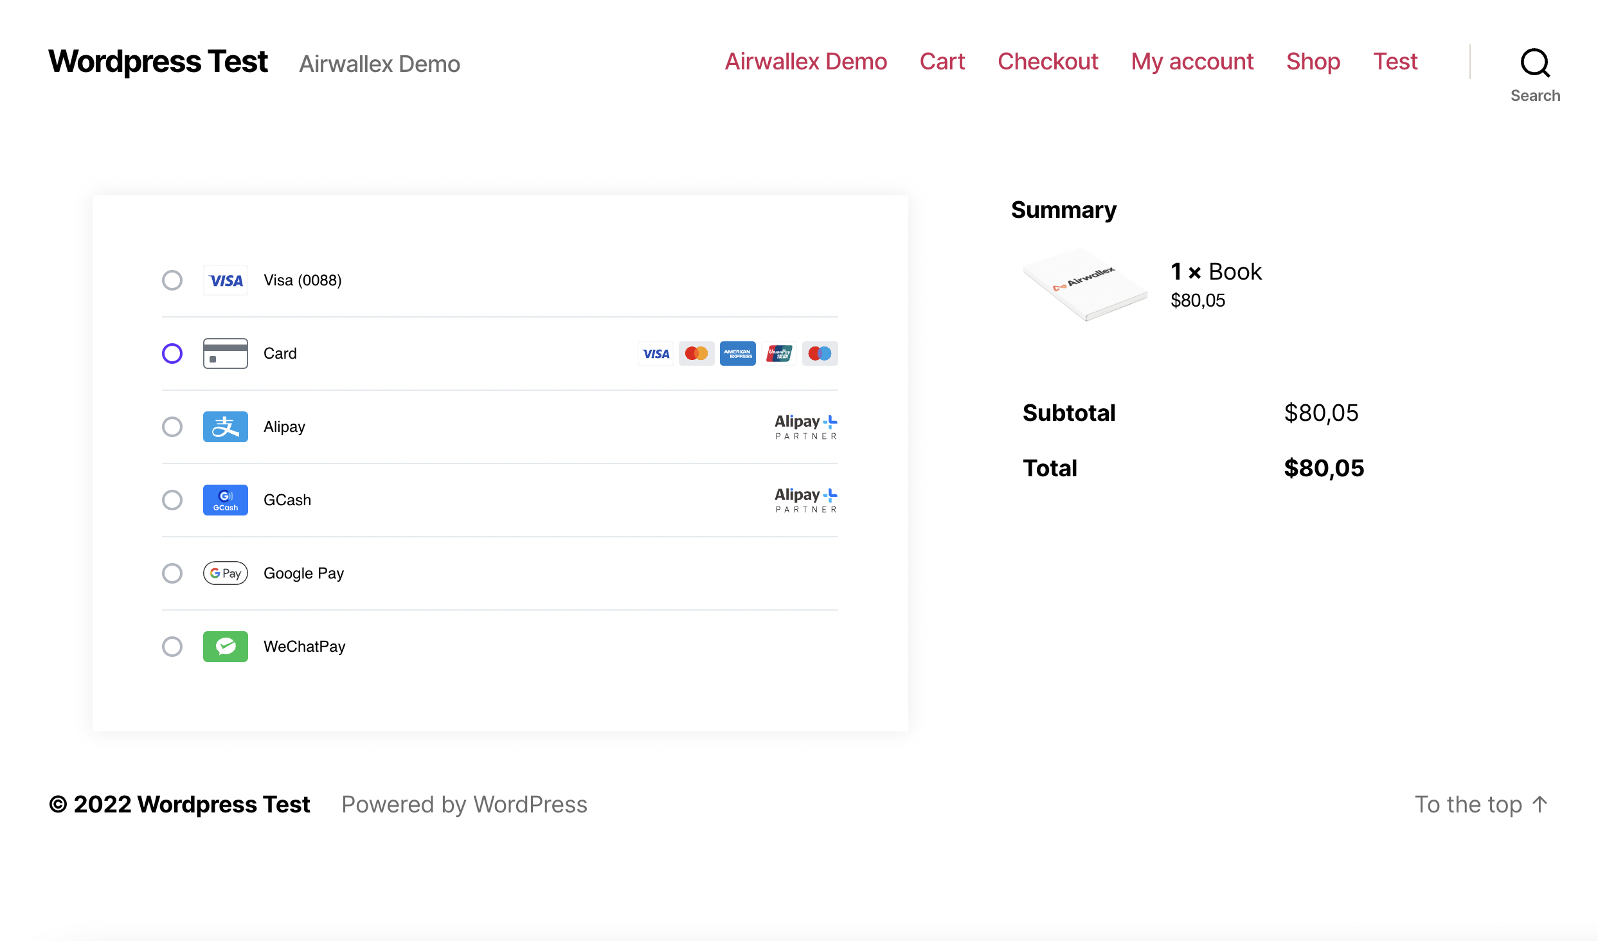This screenshot has width=1598, height=941.
Task: Click the Airwallex Demo tab
Action: (807, 62)
